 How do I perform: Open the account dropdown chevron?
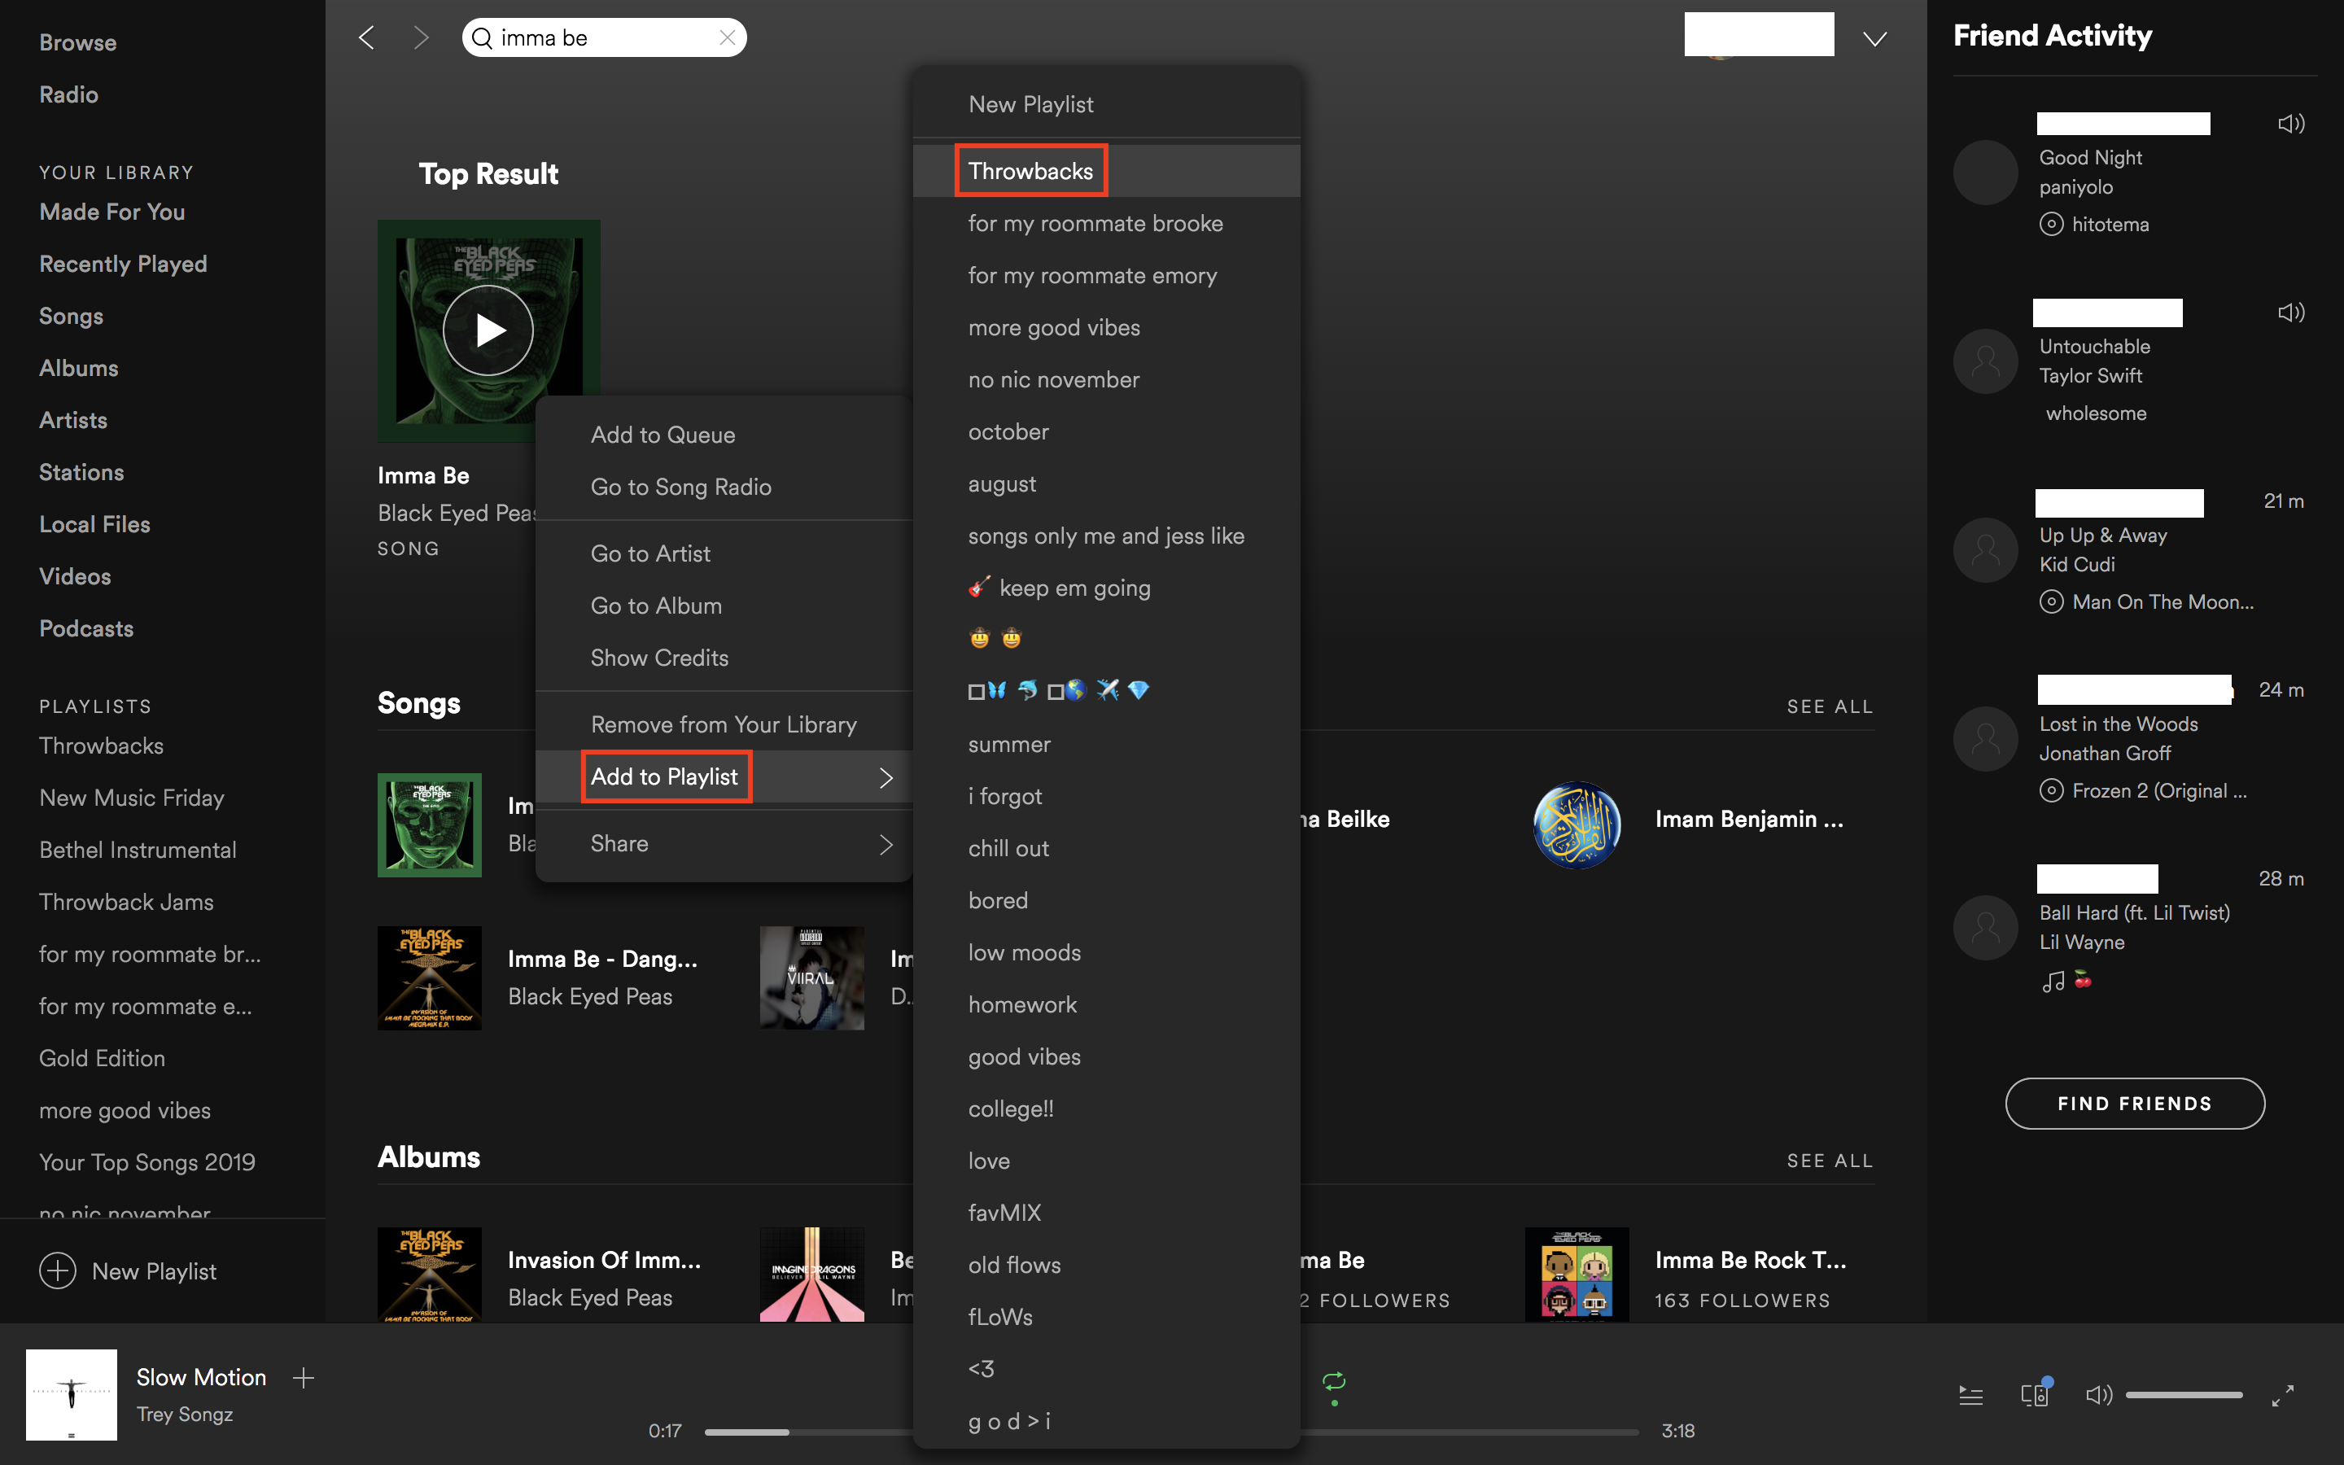tap(1874, 39)
